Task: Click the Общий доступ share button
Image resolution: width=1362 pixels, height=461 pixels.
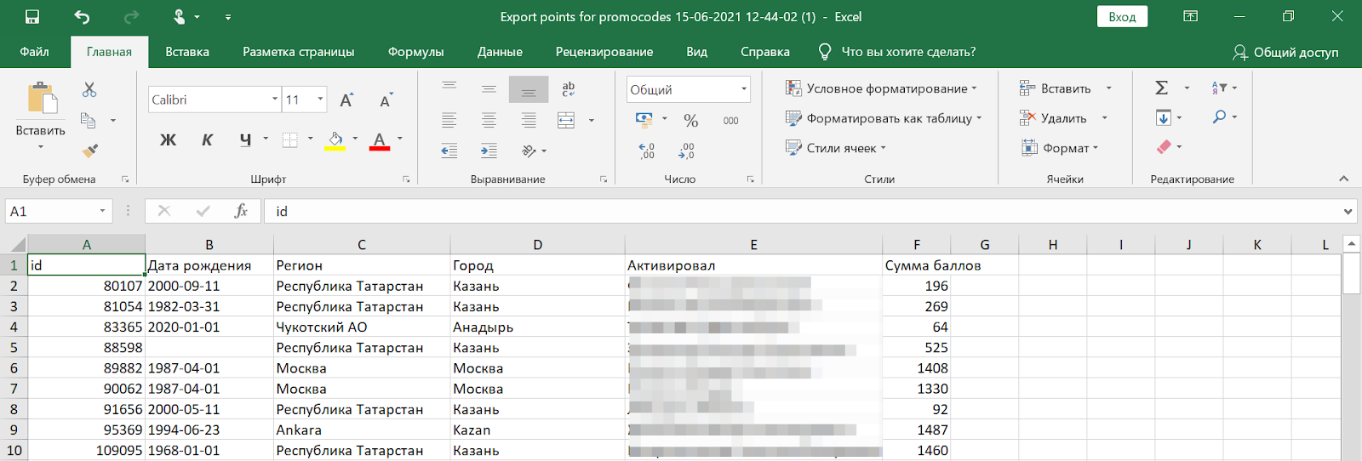Action: (1285, 52)
